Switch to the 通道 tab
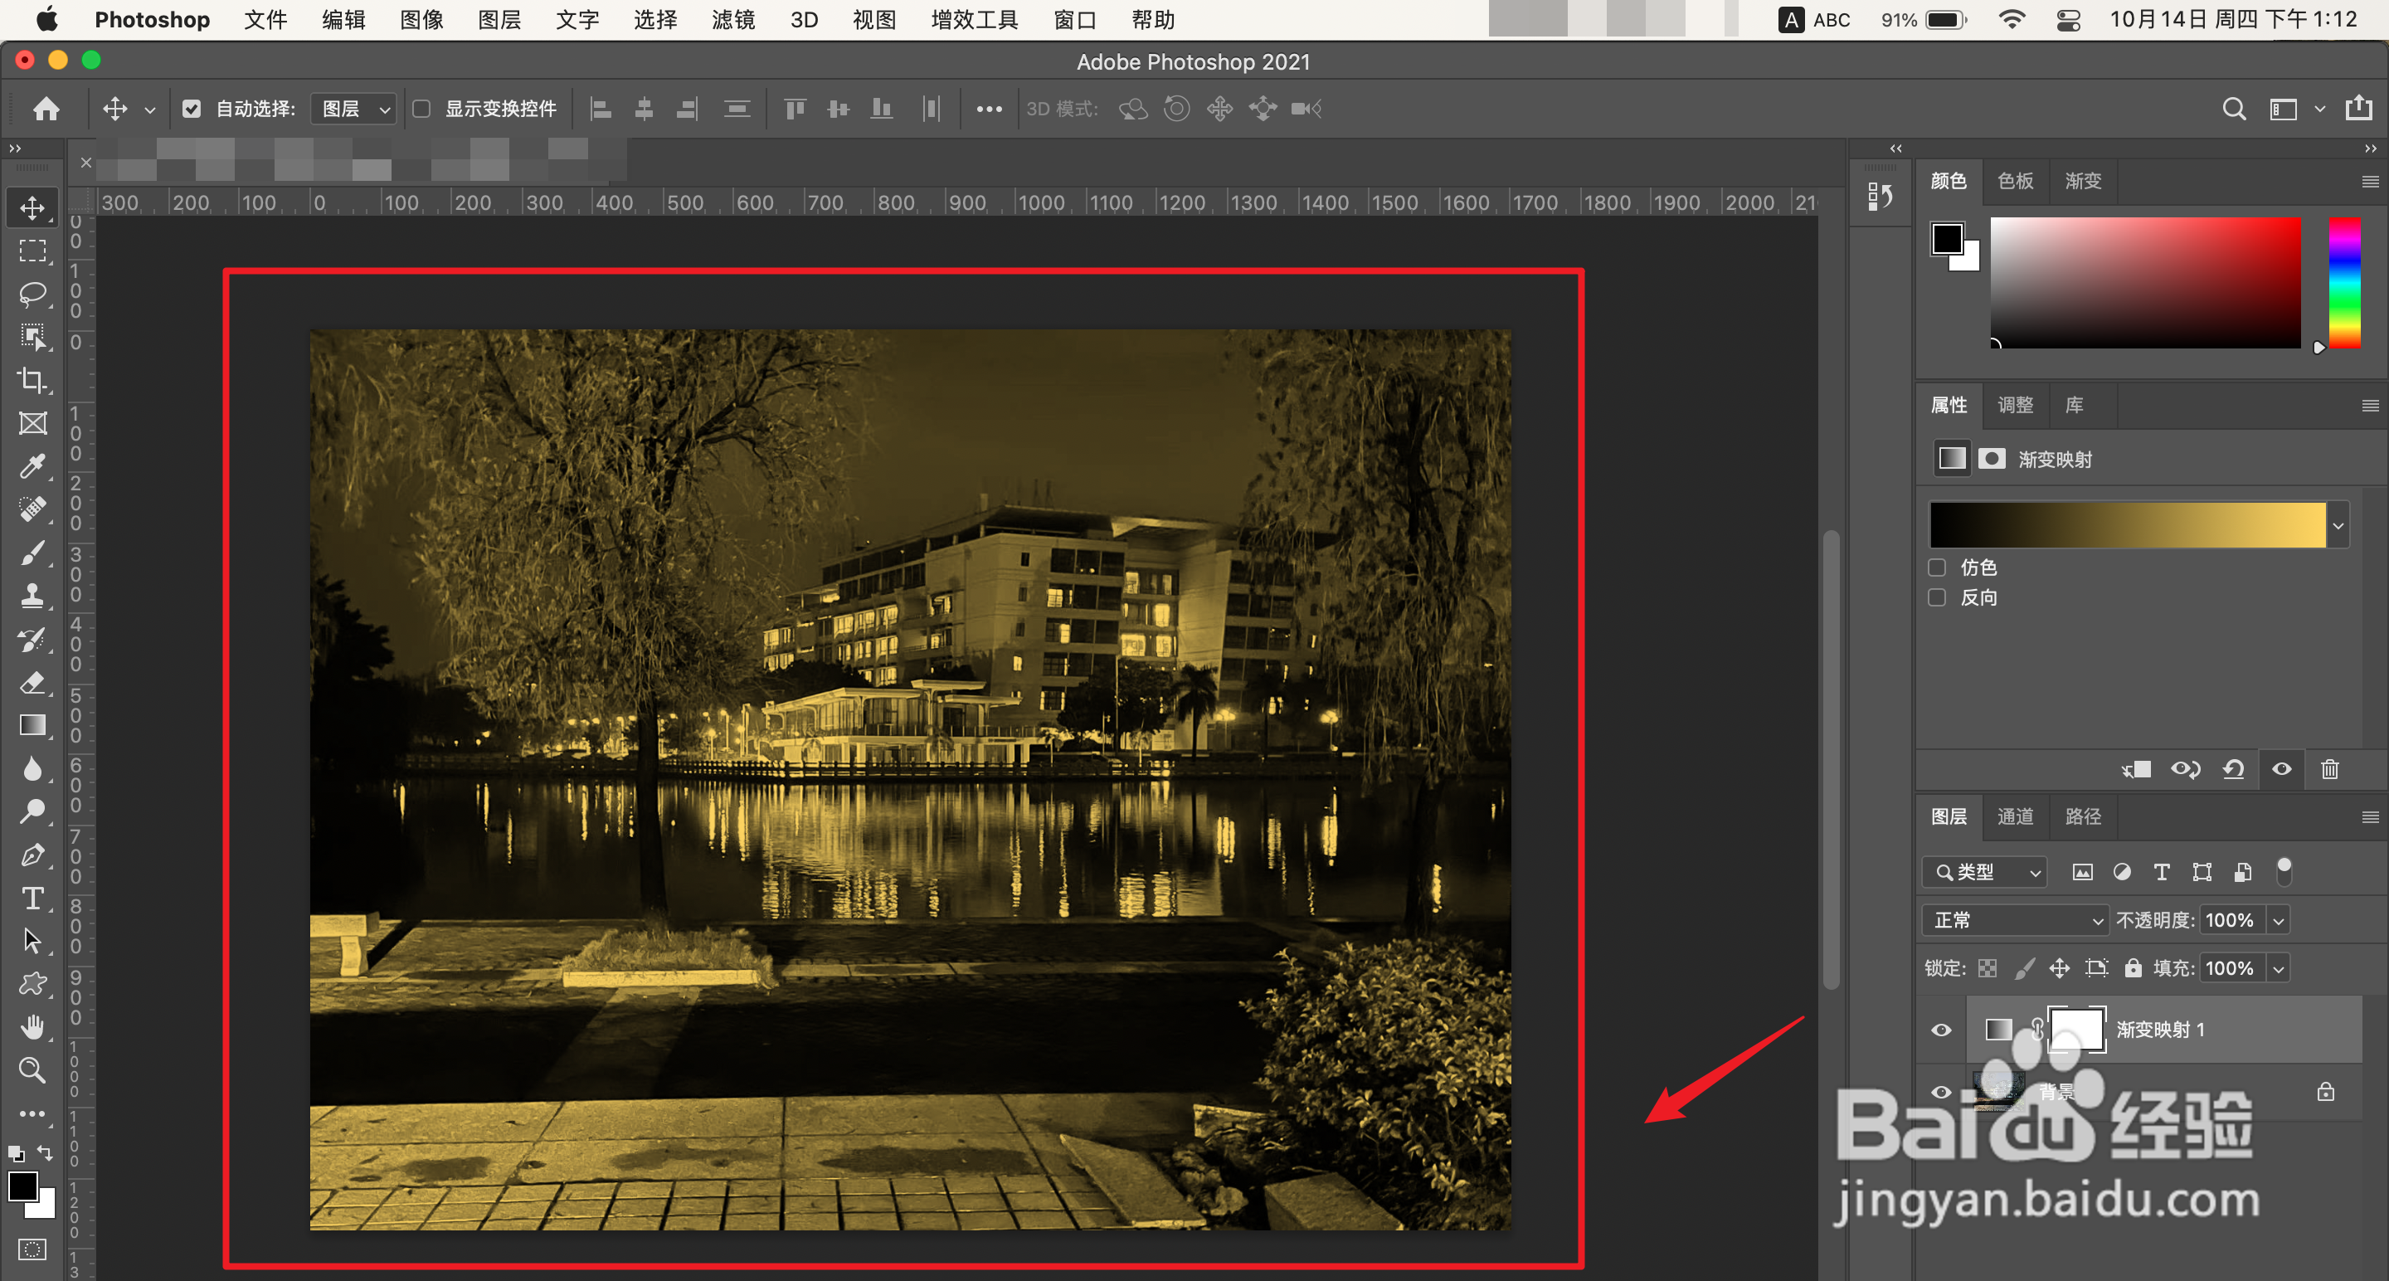The width and height of the screenshot is (2389, 1281). pos(2015,816)
